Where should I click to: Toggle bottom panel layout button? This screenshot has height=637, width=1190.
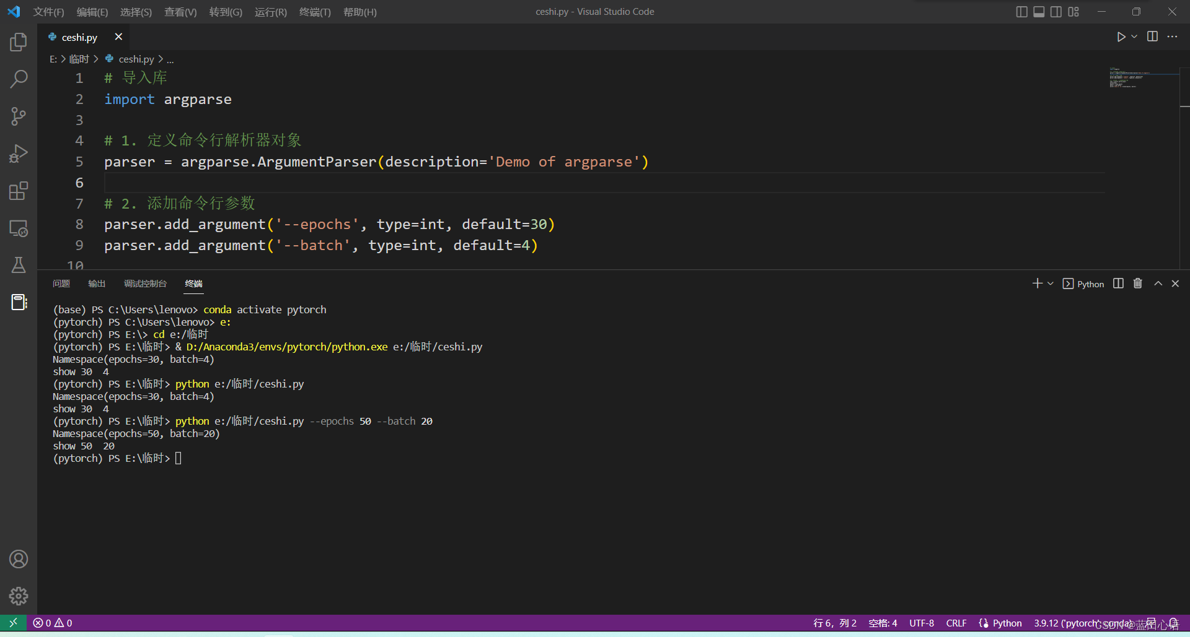click(x=1039, y=12)
